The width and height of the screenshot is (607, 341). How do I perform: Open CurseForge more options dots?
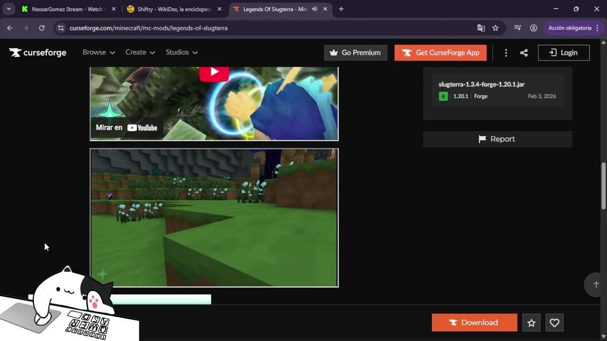point(506,53)
